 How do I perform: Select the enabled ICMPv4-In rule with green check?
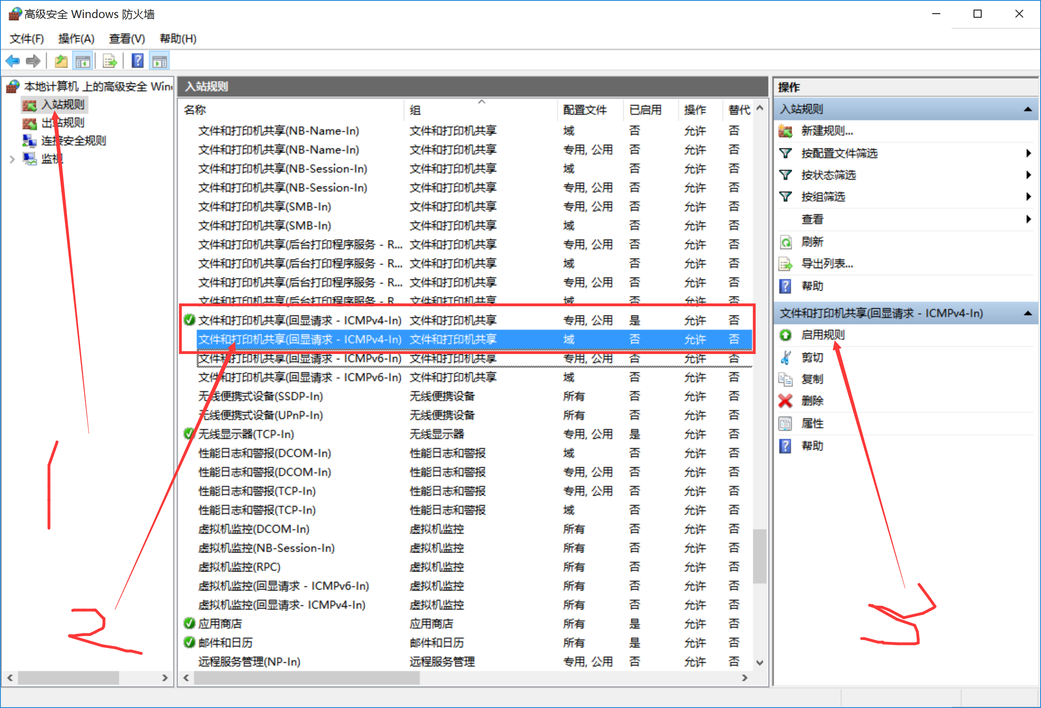pyautogui.click(x=299, y=320)
